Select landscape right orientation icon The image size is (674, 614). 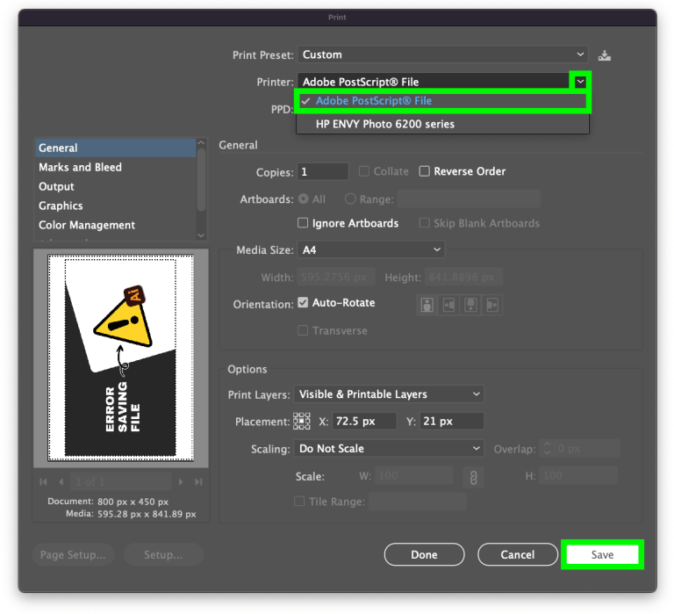[492, 305]
